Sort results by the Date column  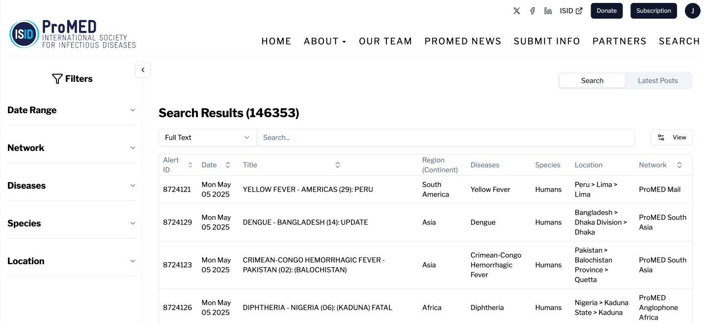(x=227, y=165)
